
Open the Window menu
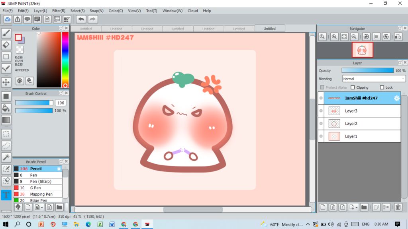[173, 11]
